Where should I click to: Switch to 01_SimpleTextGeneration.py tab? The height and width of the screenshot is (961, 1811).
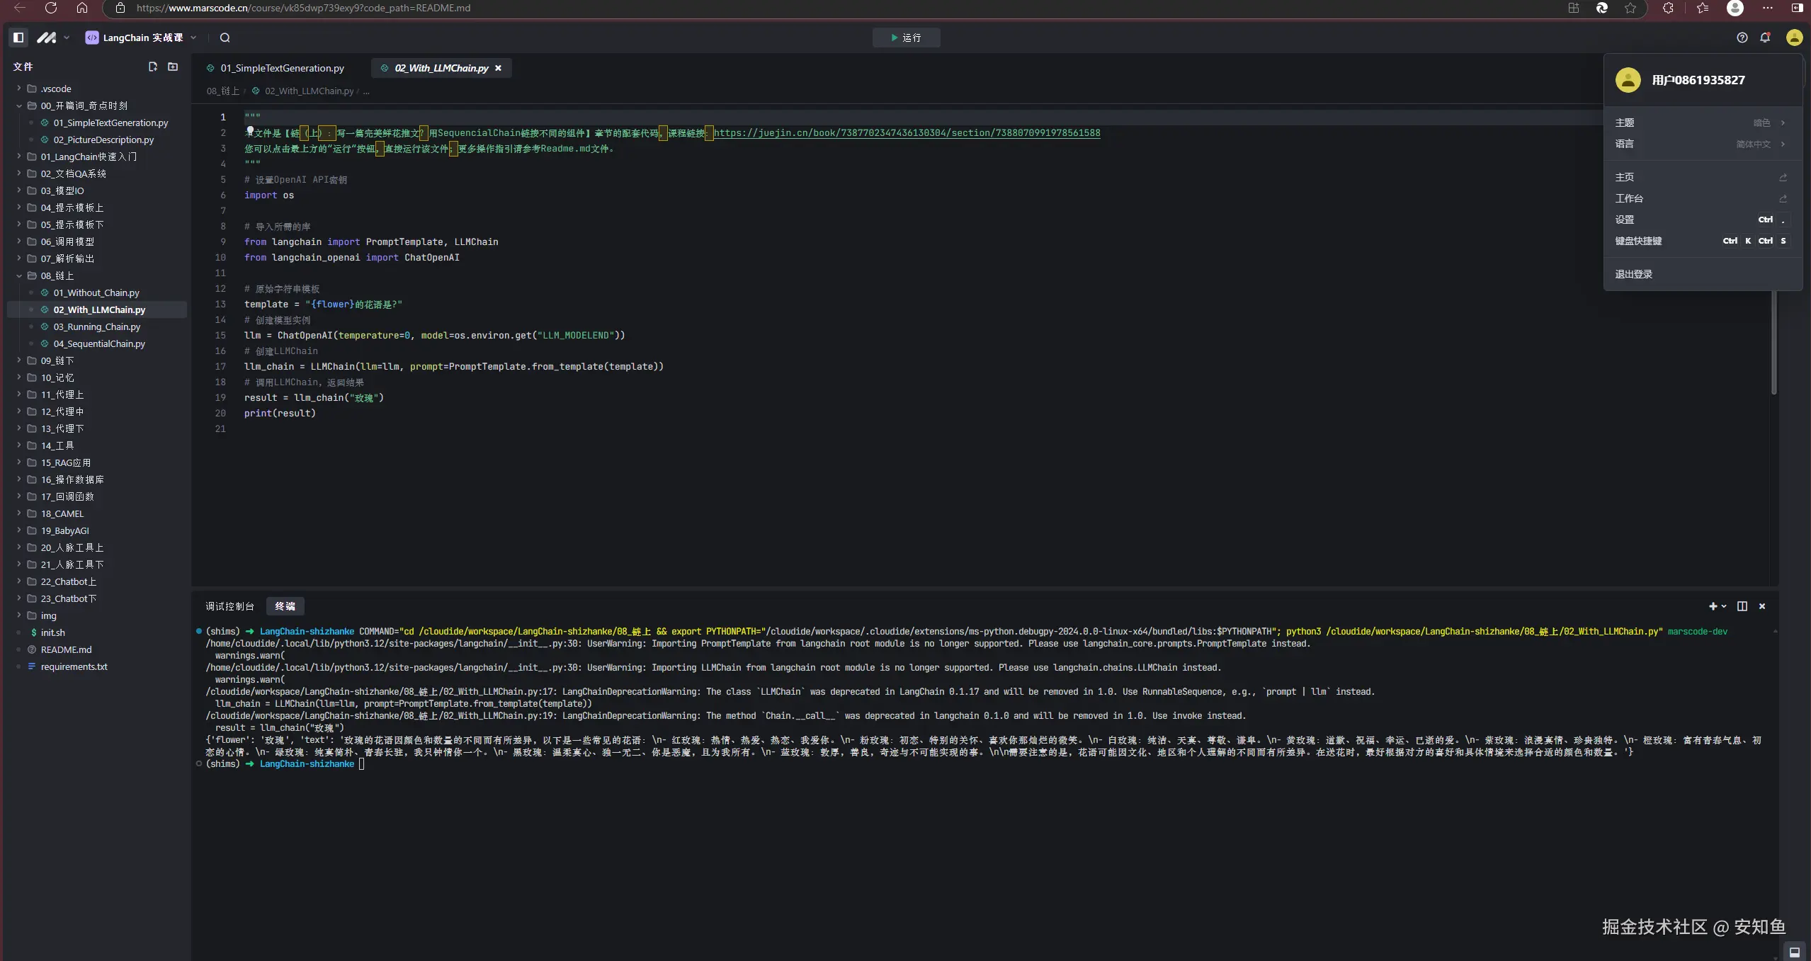282,68
